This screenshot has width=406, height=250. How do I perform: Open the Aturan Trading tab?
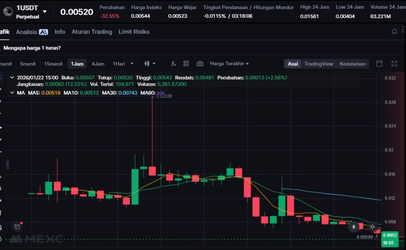pos(92,32)
